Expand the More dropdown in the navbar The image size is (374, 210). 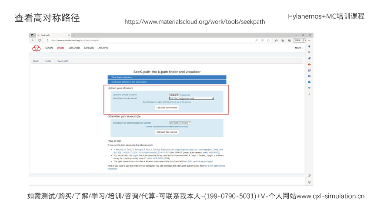299,48
